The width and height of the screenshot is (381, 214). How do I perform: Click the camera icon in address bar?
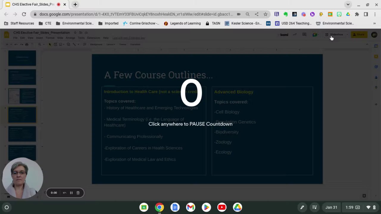tap(239, 14)
